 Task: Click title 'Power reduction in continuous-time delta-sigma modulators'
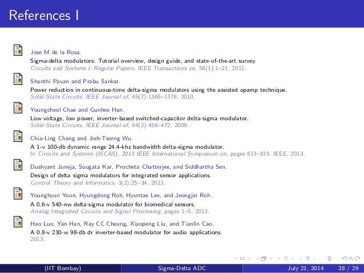[x=159, y=89]
